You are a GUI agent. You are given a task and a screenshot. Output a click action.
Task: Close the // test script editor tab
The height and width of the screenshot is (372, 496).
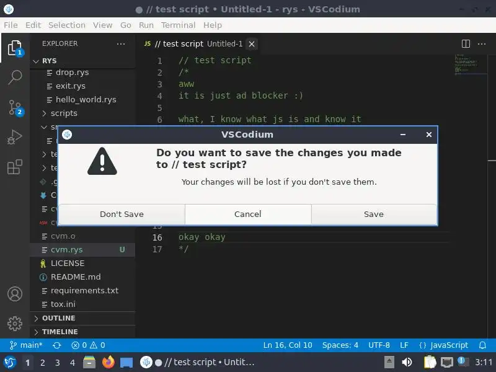[x=252, y=44]
